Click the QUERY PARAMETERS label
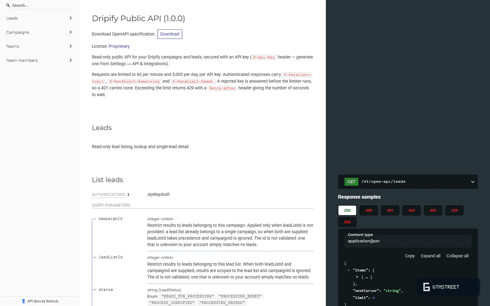The width and height of the screenshot is (490, 306). click(x=111, y=205)
